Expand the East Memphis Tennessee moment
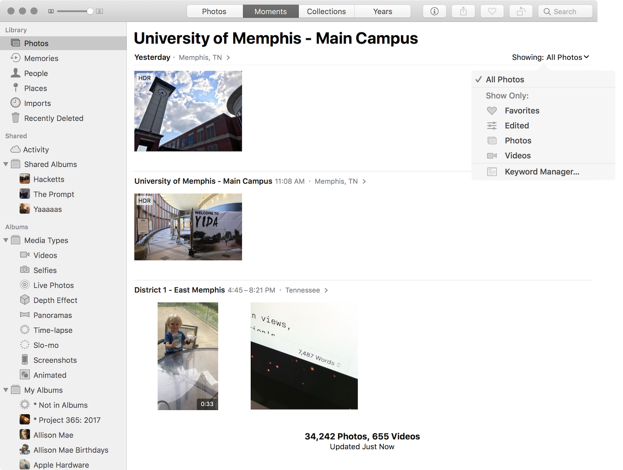The height and width of the screenshot is (470, 623). [x=326, y=290]
